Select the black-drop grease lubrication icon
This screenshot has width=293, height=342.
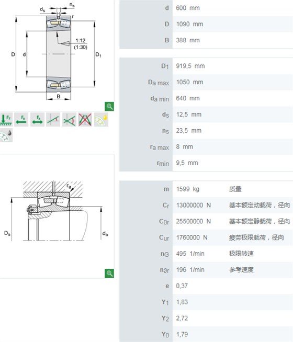pos(6,135)
